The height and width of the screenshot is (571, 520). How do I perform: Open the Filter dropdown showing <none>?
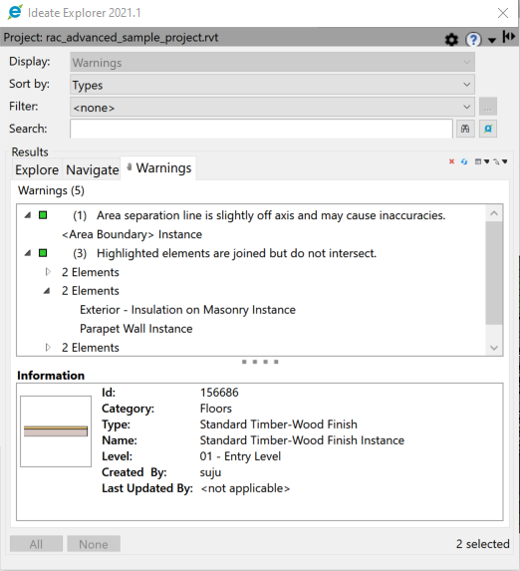[x=272, y=107]
